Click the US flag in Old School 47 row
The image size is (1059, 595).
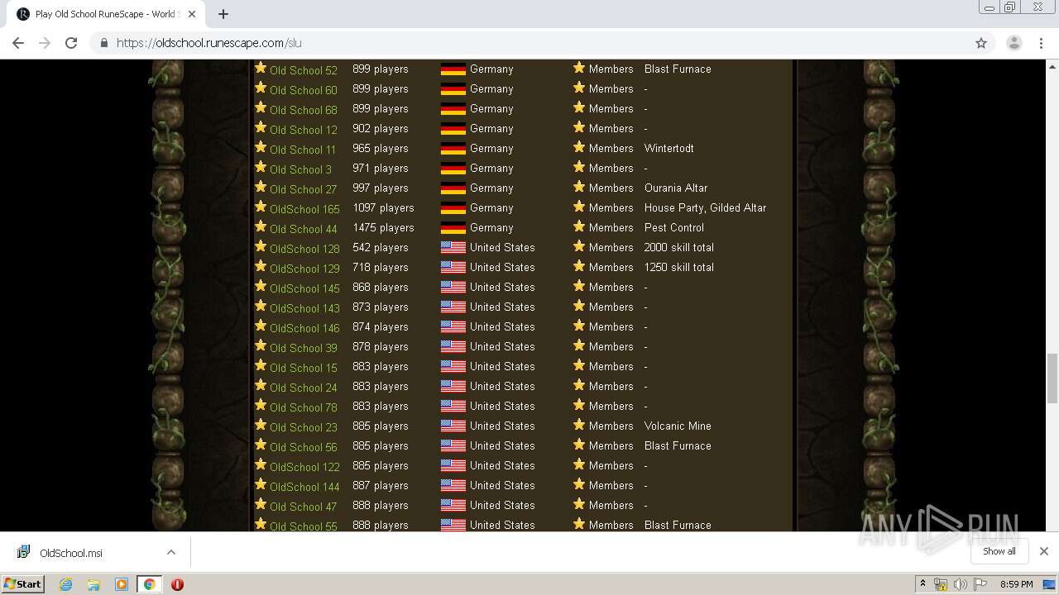point(453,505)
